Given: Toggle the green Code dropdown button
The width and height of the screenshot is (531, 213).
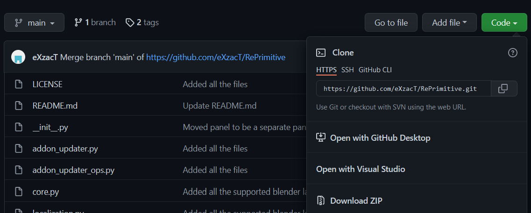Looking at the screenshot, I should point(504,23).
